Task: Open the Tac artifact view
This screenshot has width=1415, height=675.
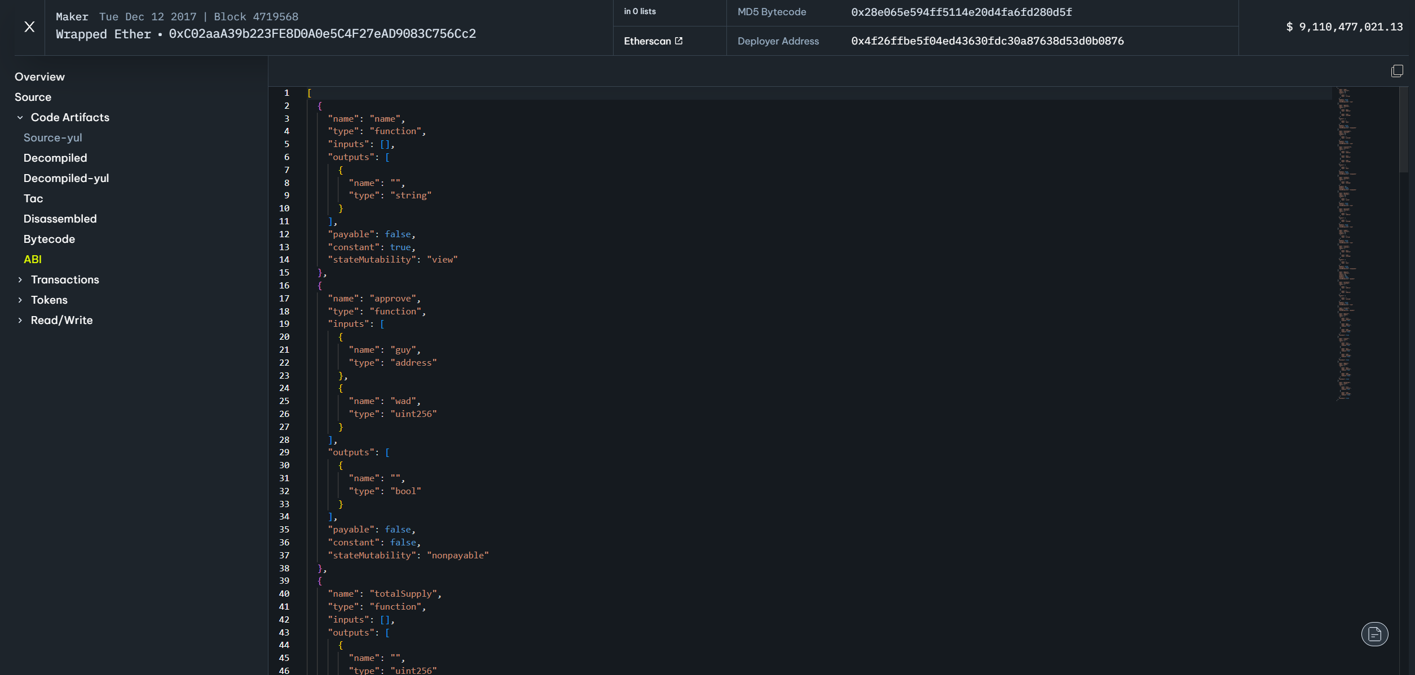Action: 33,198
